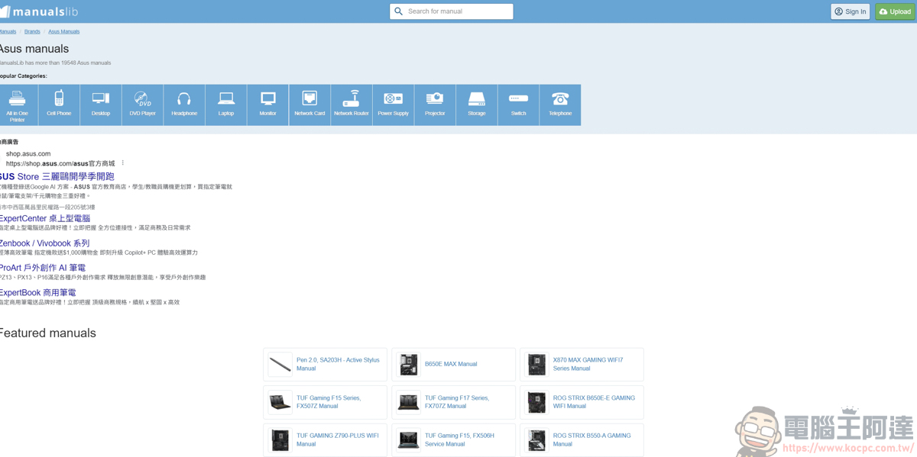Open TUF GAMING Z790-PLUS WIFI Manual
The width and height of the screenshot is (917, 457).
(338, 440)
